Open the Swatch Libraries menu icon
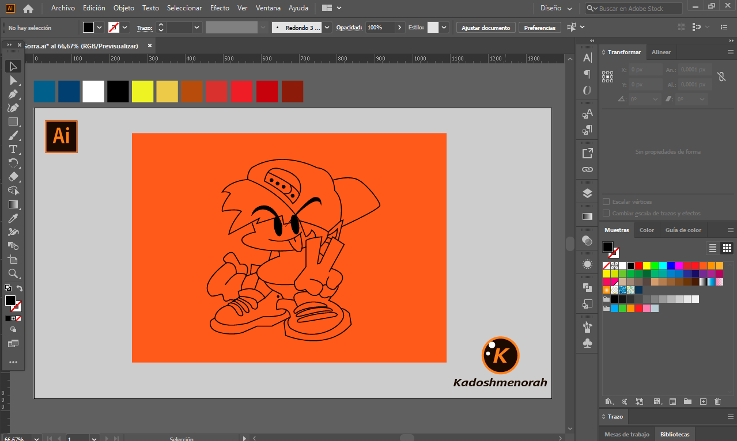Screen dimensions: 737x441 pos(609,401)
